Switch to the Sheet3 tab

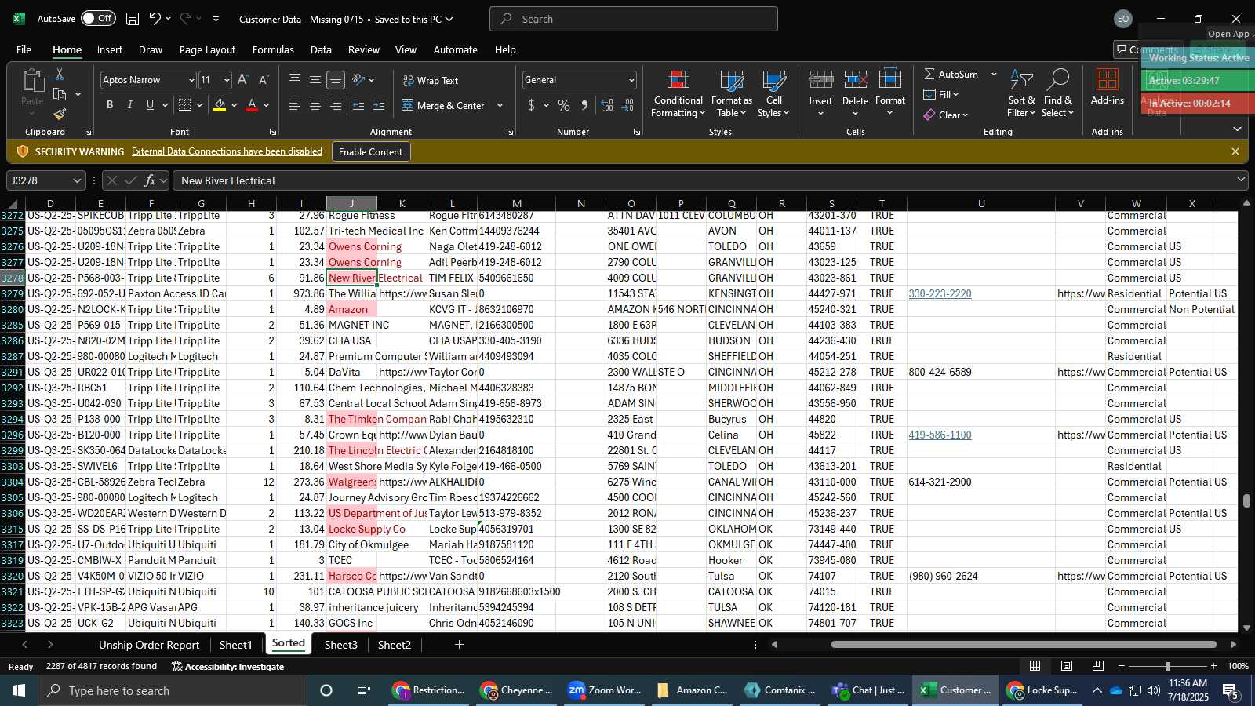coord(341,645)
